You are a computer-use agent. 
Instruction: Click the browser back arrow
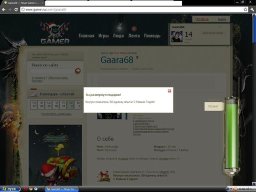tap(3, 9)
